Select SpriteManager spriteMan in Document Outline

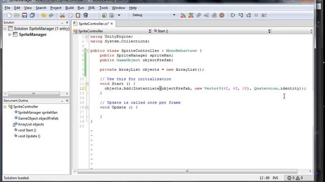[36, 112]
